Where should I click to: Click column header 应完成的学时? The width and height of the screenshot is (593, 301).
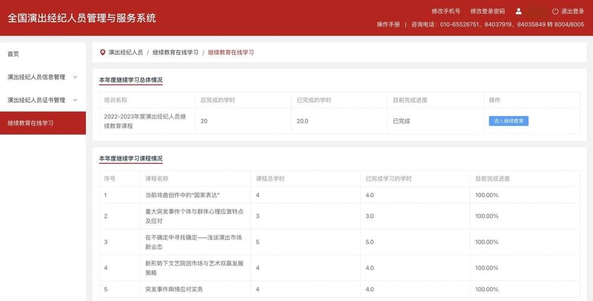(x=218, y=100)
